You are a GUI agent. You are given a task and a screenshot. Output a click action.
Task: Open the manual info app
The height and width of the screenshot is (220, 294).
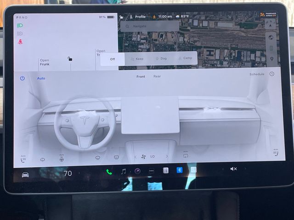click(165, 170)
